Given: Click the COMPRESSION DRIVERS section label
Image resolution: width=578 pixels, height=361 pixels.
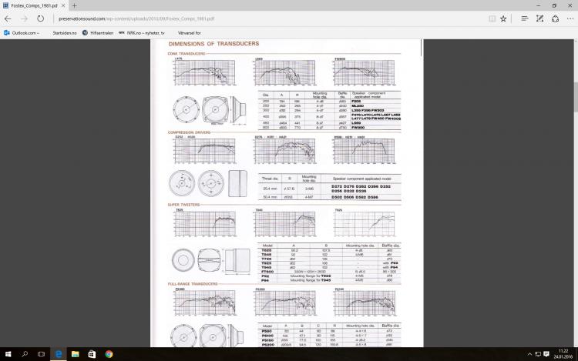Looking at the screenshot, I should [189, 132].
